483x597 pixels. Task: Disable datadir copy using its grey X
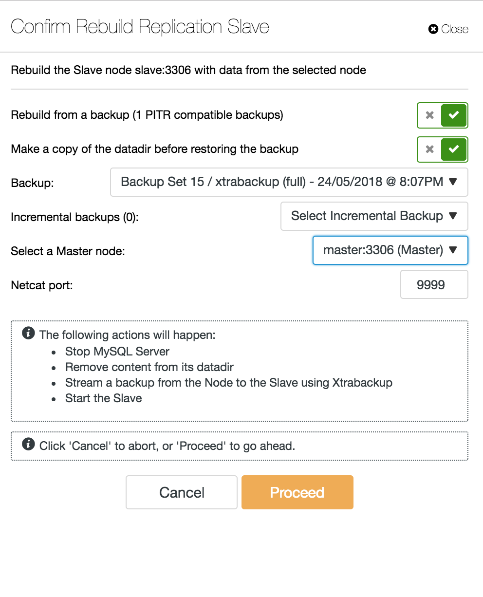[x=429, y=149]
